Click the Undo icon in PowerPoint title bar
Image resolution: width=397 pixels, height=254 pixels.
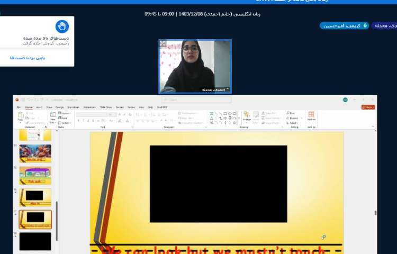pyautogui.click(x=29, y=99)
